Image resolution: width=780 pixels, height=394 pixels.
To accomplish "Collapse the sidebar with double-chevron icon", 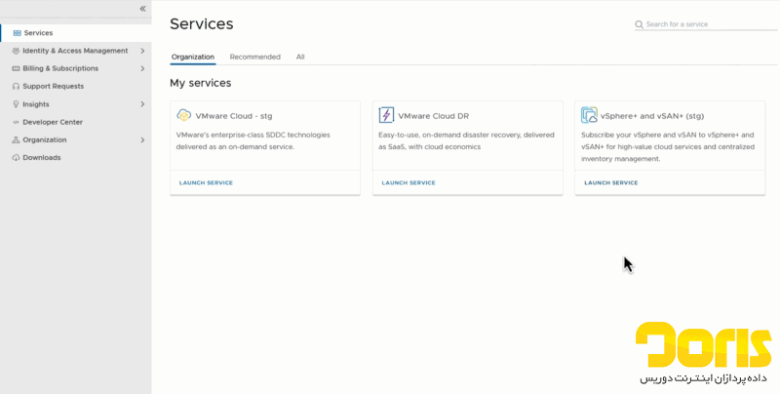I will point(142,9).
